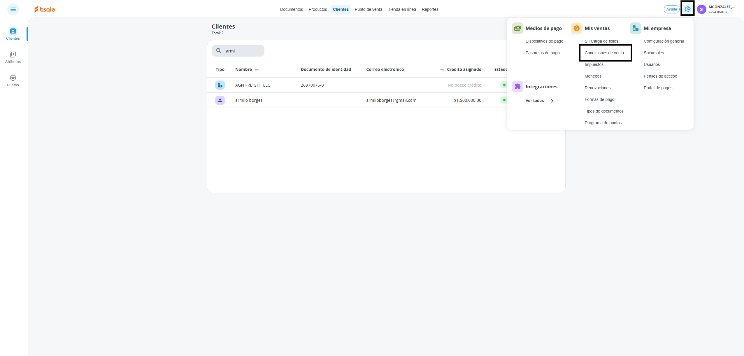Click the company type icon for AGN FREIGHT
The height and width of the screenshot is (356, 744).
(220, 85)
